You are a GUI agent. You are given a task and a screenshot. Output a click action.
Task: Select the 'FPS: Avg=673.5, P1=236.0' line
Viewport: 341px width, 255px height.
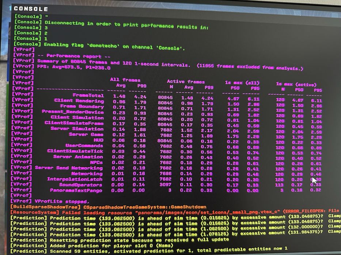61,67
